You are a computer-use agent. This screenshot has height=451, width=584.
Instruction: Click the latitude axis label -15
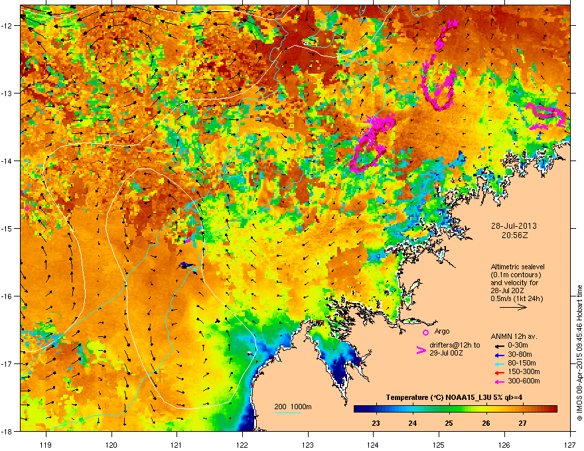[x=7, y=228]
